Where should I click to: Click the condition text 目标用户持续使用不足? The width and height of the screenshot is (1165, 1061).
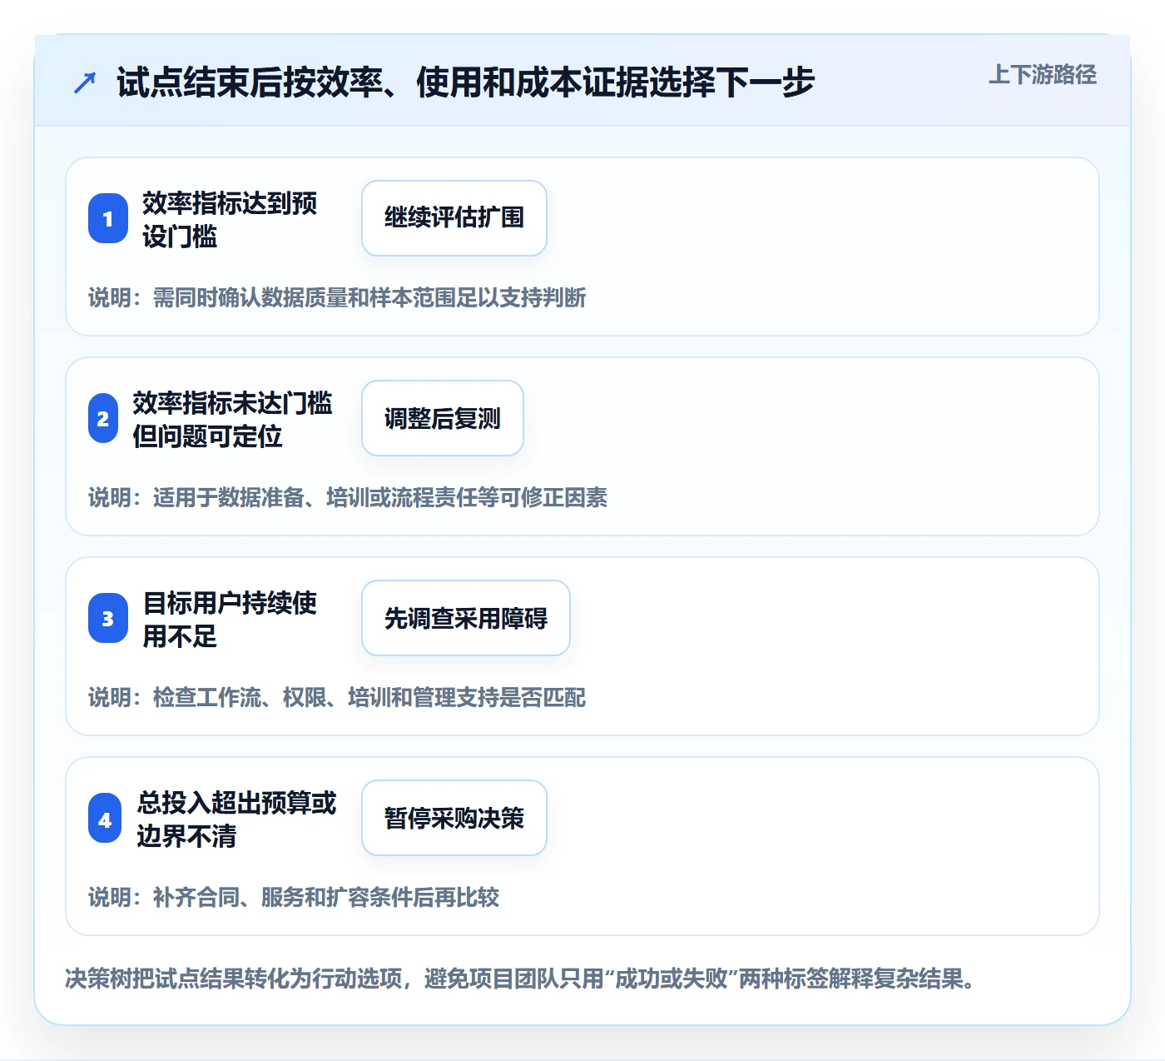(230, 619)
